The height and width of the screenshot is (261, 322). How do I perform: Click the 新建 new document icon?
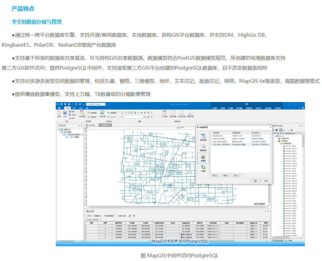[59, 113]
